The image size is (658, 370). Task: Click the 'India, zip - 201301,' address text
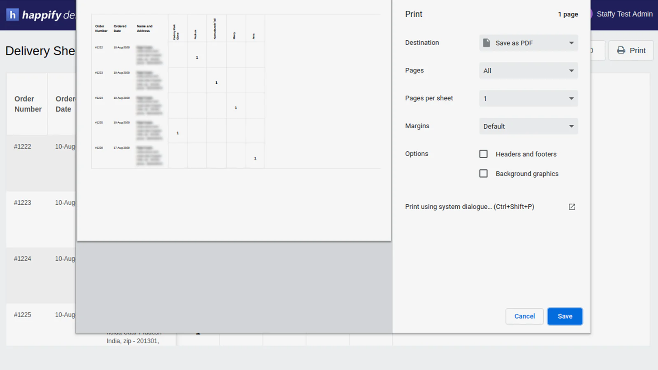133,341
